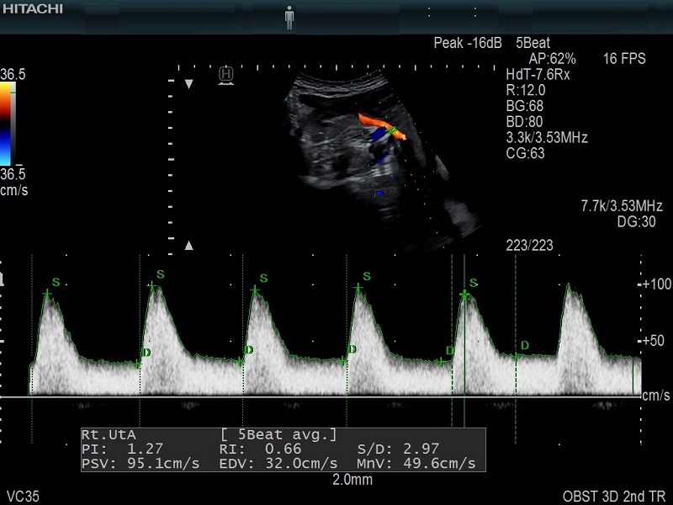This screenshot has height=505, width=673.
Task: Click the patient body mark icon
Action: coord(289,17)
